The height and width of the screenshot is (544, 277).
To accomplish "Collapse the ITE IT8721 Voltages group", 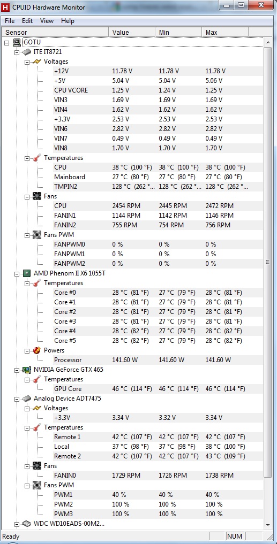I will point(27,62).
